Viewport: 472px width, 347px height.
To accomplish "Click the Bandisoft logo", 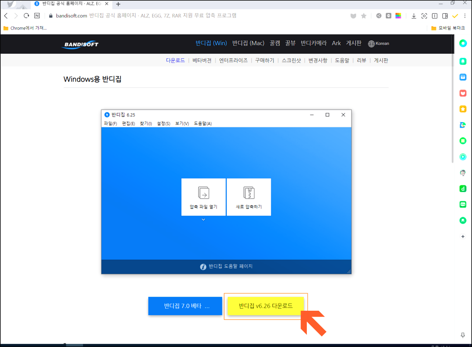I will [x=80, y=45].
